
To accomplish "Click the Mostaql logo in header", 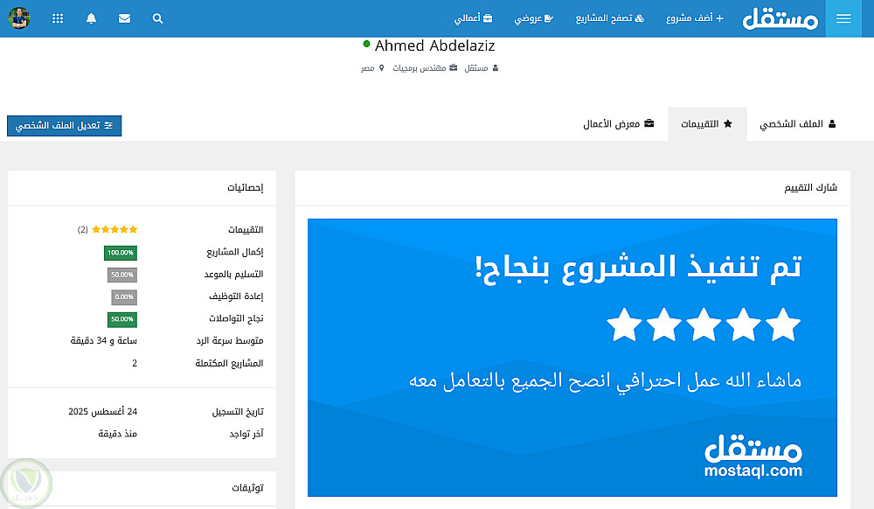I will click(x=780, y=18).
